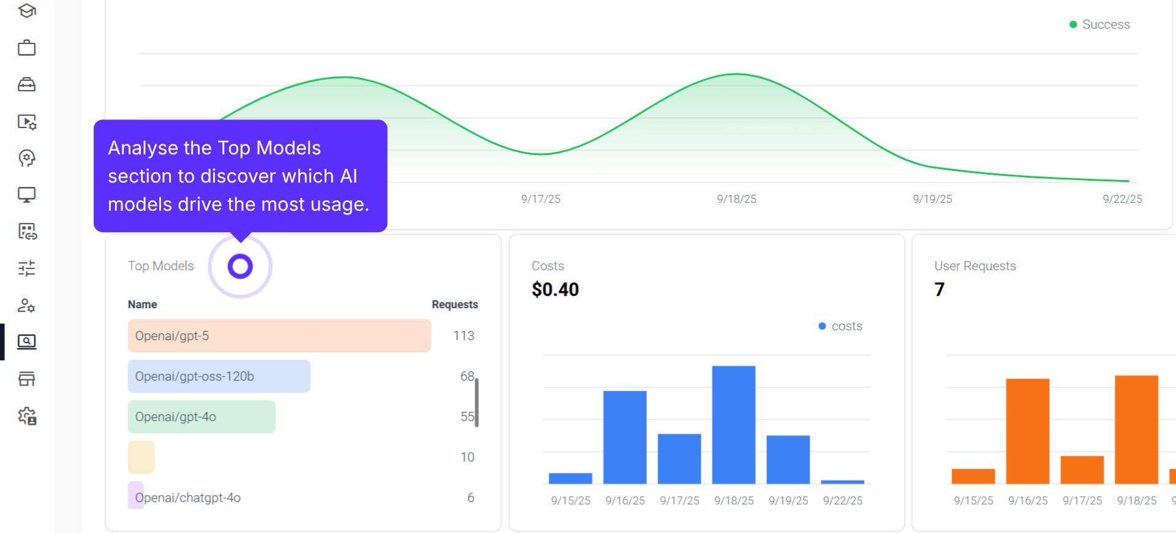Open the briefcase icon in sidebar
1176x533 pixels.
(x=26, y=48)
